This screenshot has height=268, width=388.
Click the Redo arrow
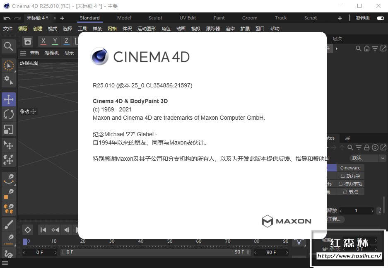click(x=17, y=18)
